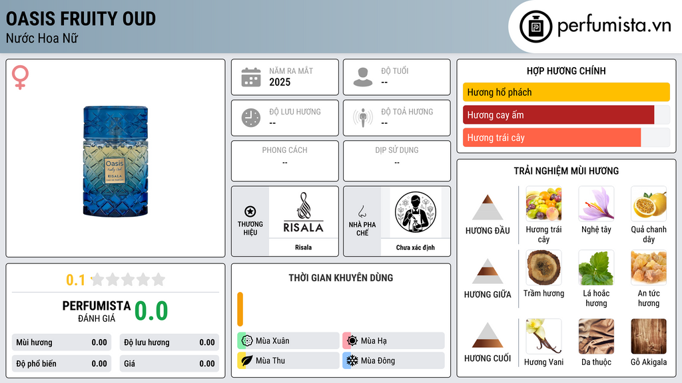Screen dimensions: 682x383
Task: Click the Hương giữa pyramid icon
Action: click(x=488, y=271)
